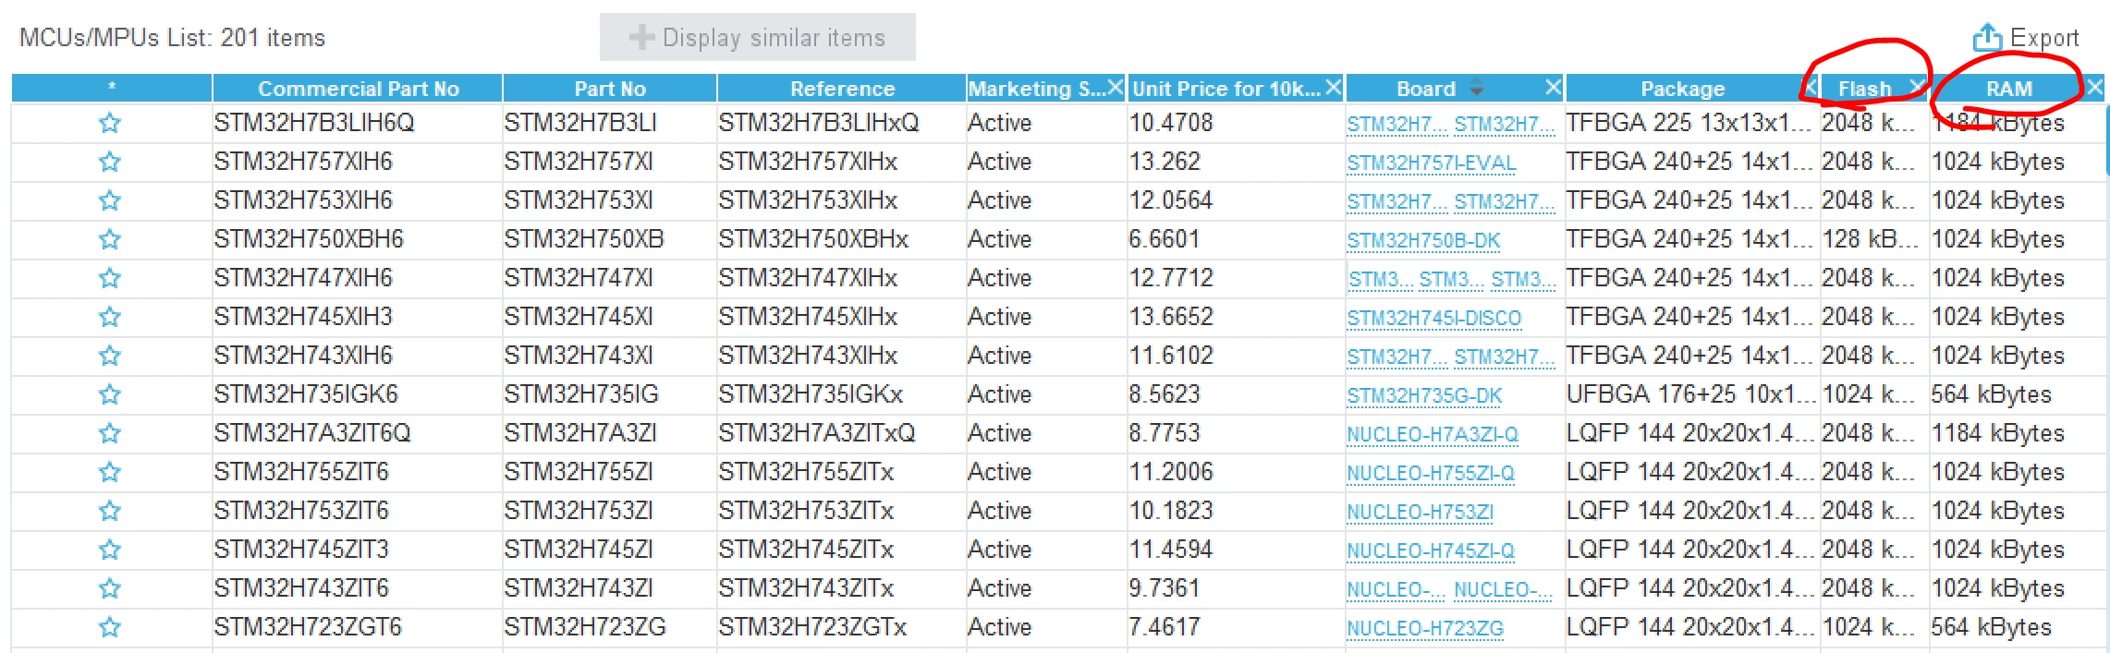Image resolution: width=2110 pixels, height=653 pixels.
Task: Open the NUCLEO-H7A3ZI-Q board link
Action: [1433, 435]
